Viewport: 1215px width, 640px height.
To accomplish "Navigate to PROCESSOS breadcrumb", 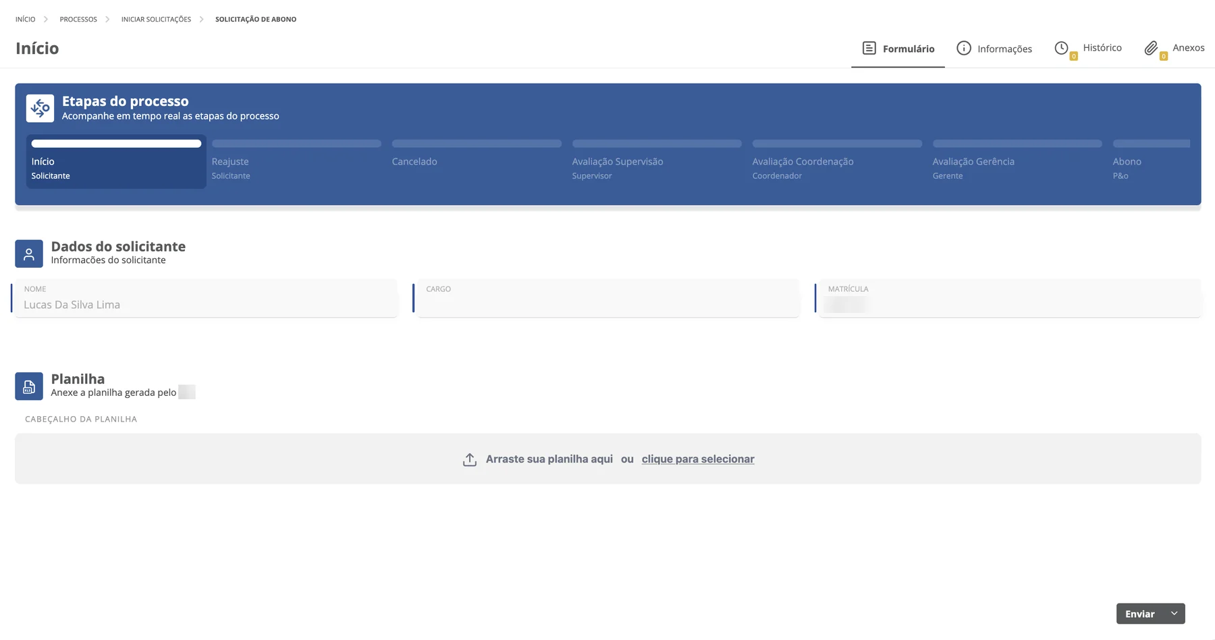I will click(78, 20).
